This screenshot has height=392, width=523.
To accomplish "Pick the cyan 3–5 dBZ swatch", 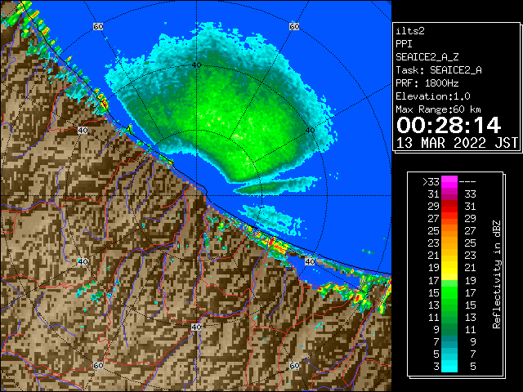I will 449,366.
